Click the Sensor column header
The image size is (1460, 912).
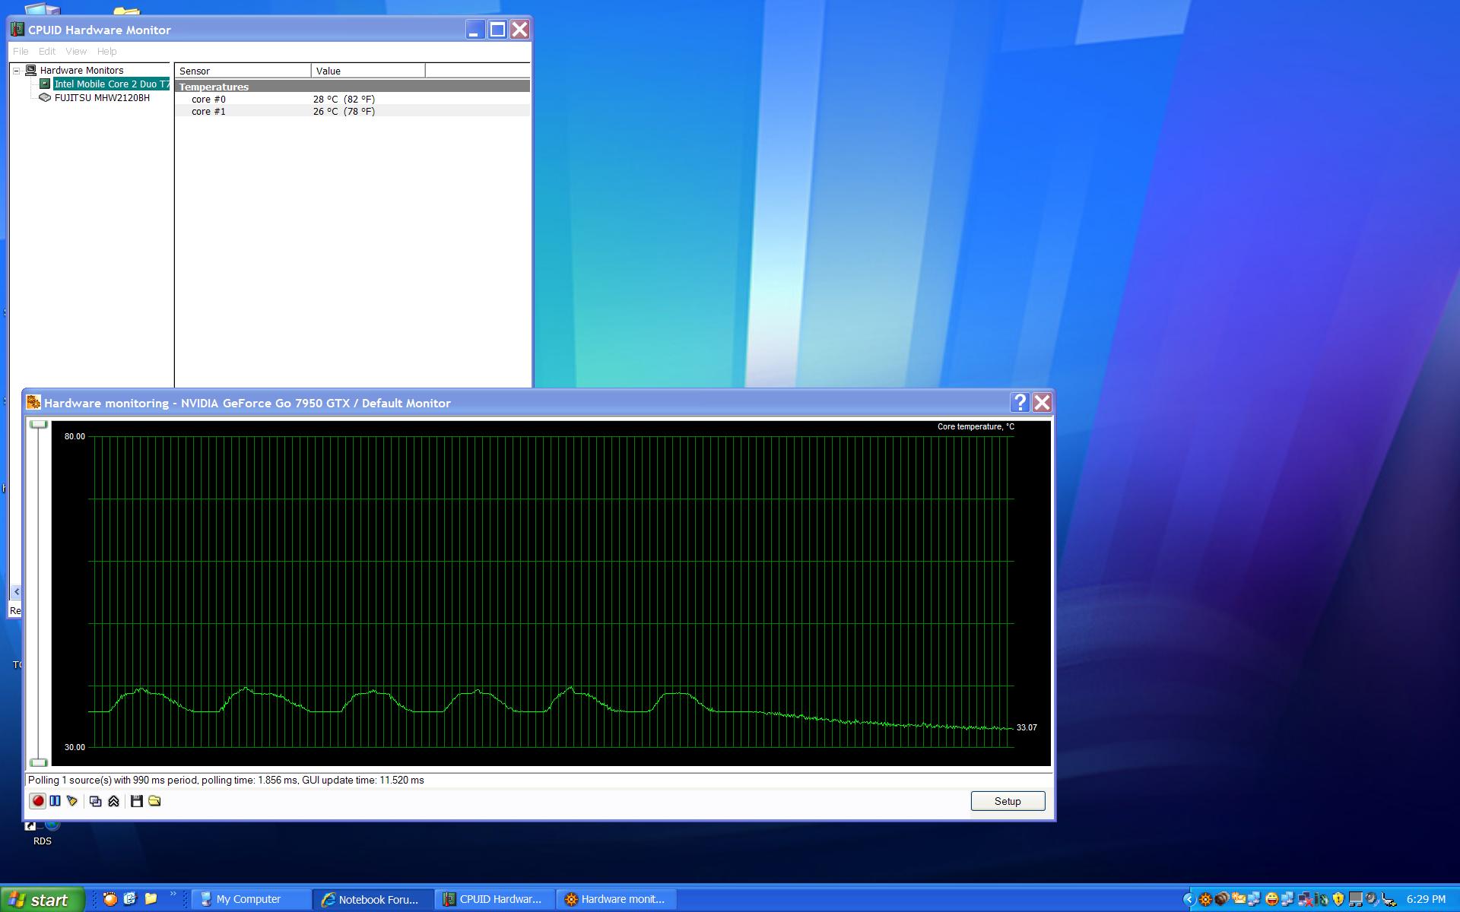242,71
